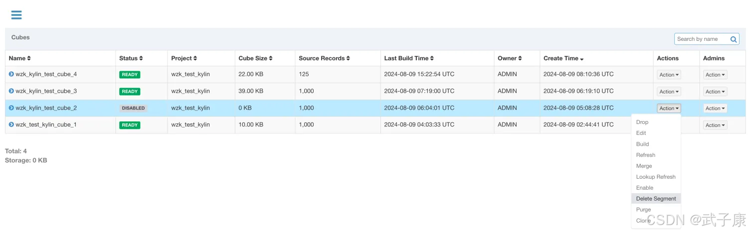Expand details arrow for wzk_test_kylin_cube_1
Viewport: 748px width, 233px height.
[x=11, y=124]
